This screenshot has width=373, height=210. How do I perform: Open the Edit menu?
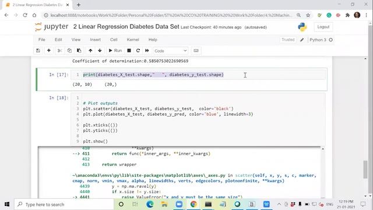(58, 40)
